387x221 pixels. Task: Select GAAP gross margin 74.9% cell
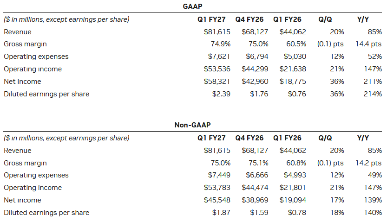(220, 44)
